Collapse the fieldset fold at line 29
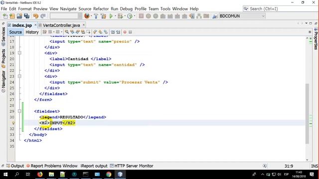This screenshot has height=179, width=319. tap(19, 111)
